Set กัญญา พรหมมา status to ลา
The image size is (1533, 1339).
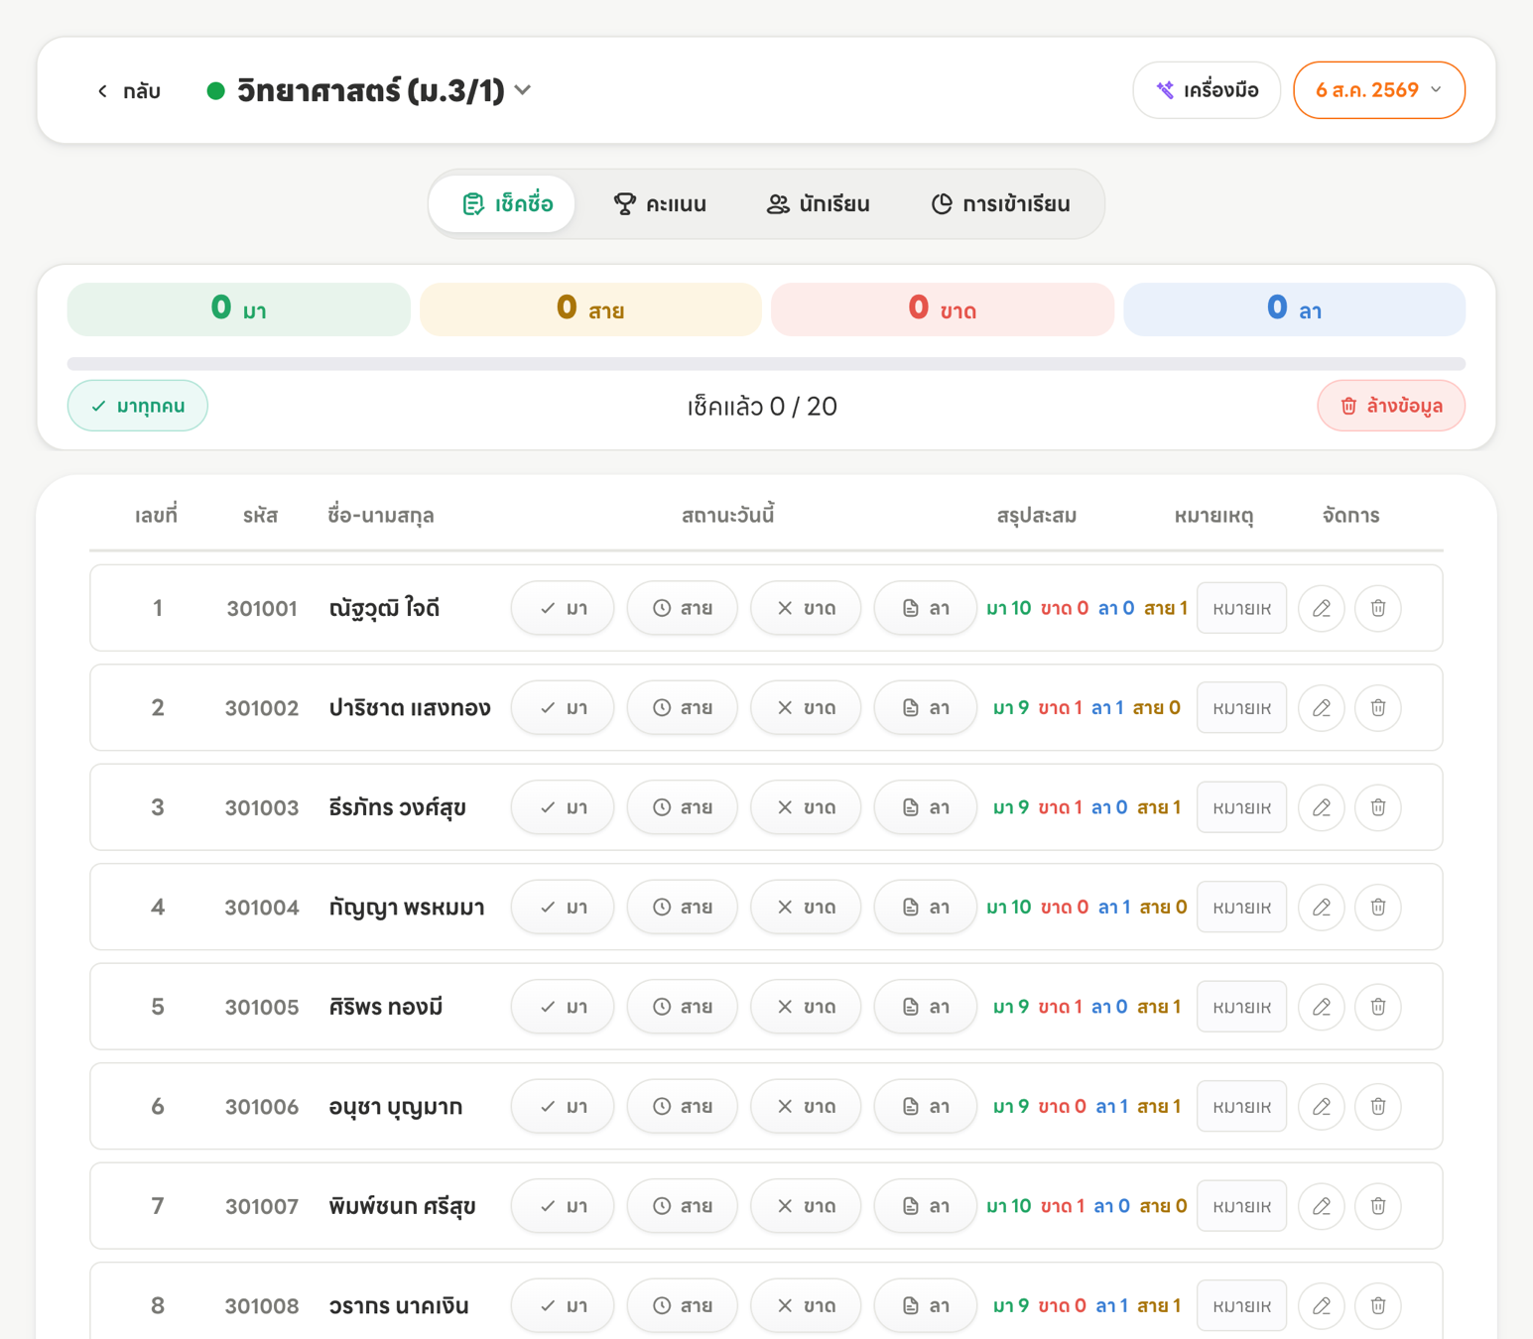click(926, 907)
